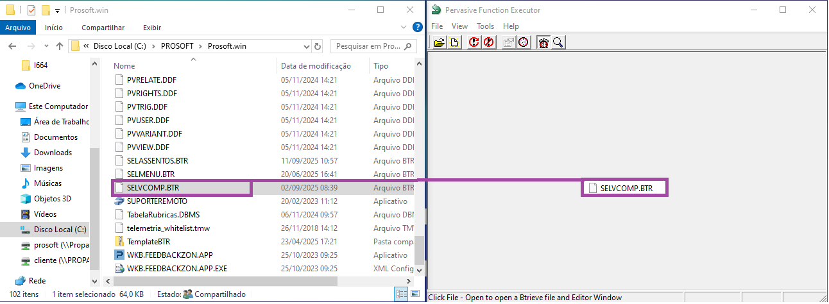Click the magnifying glass toolbar icon
829x304 pixels.
558,42
